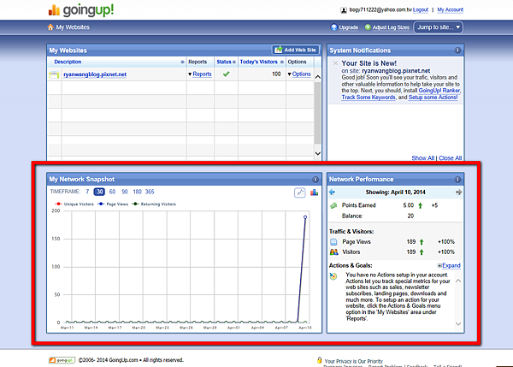Screen dimensions: 513x367
Task: Click the Add Web Site button
Action: pos(296,50)
